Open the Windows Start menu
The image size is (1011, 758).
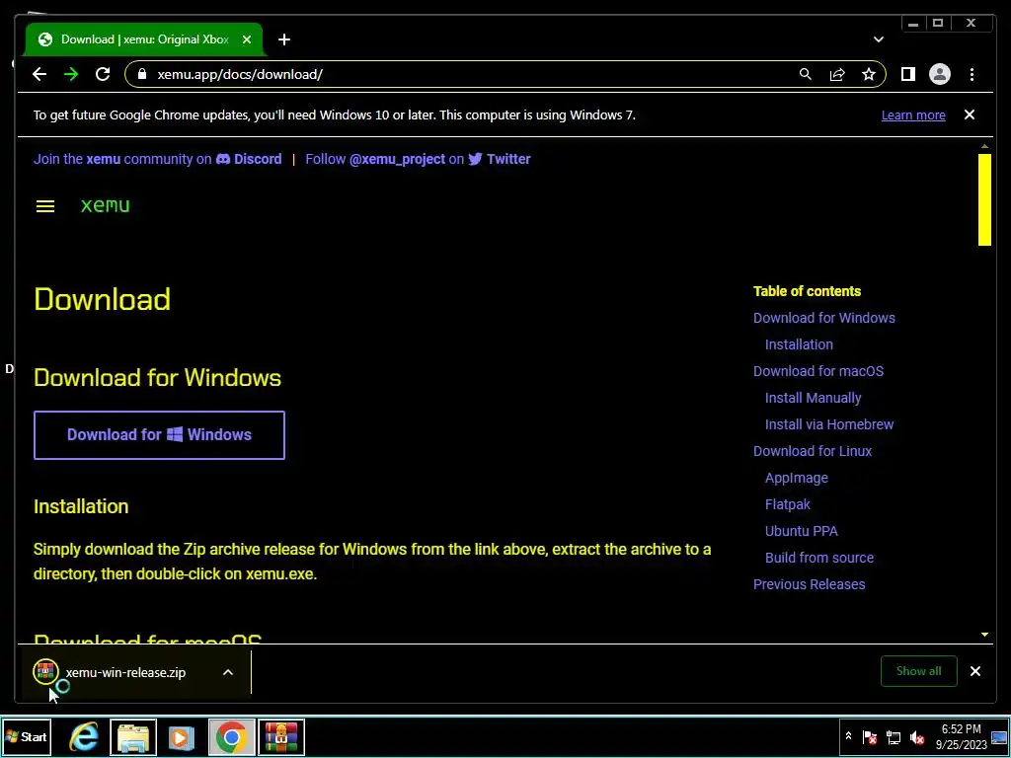point(27,736)
